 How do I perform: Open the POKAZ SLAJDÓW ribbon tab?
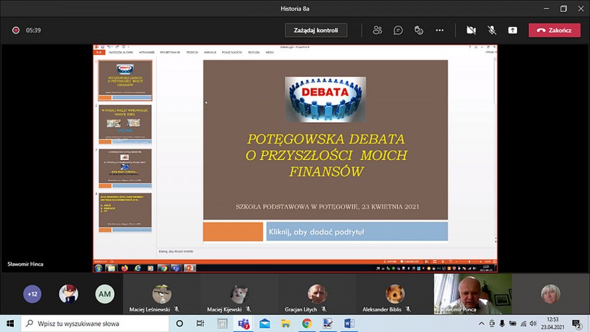point(231,52)
